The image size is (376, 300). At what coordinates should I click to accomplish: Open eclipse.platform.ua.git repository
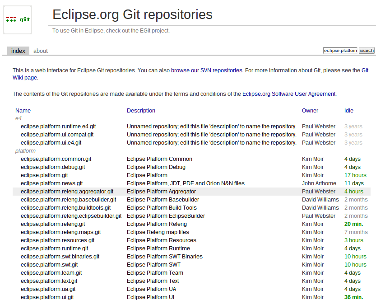pos(48,290)
